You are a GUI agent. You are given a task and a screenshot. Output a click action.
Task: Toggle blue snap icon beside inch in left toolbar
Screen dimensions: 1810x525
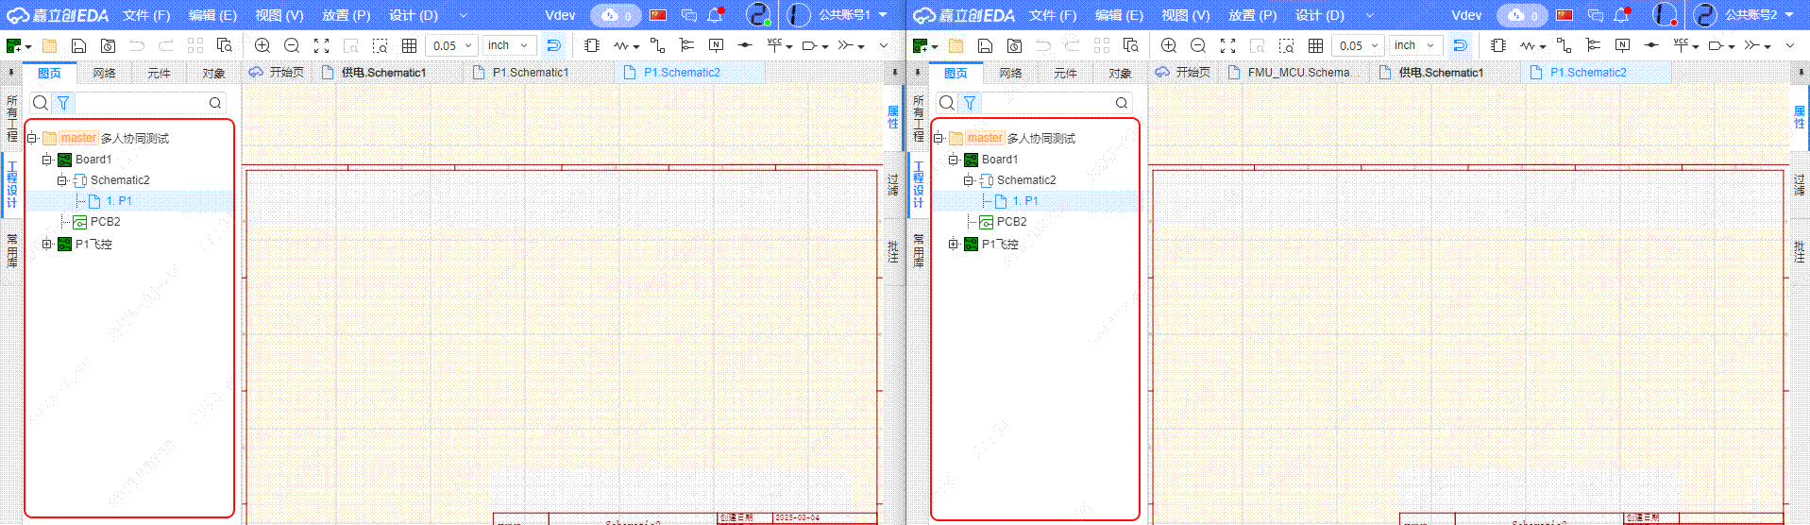[553, 45]
